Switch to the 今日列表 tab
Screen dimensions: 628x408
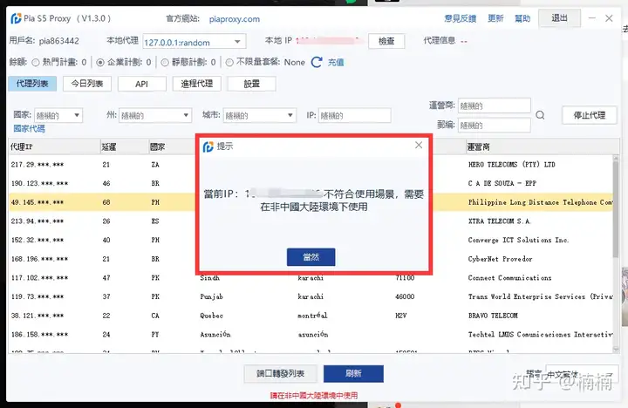tap(87, 84)
